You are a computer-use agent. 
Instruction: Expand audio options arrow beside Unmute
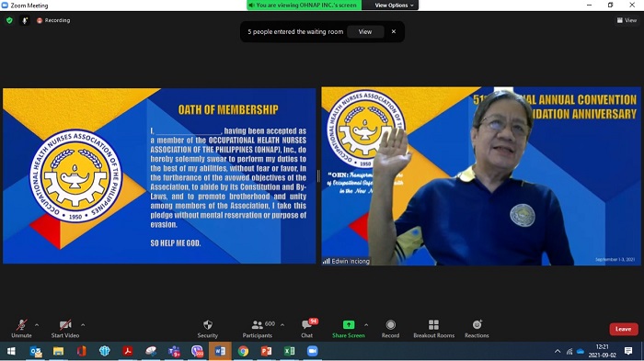37,325
